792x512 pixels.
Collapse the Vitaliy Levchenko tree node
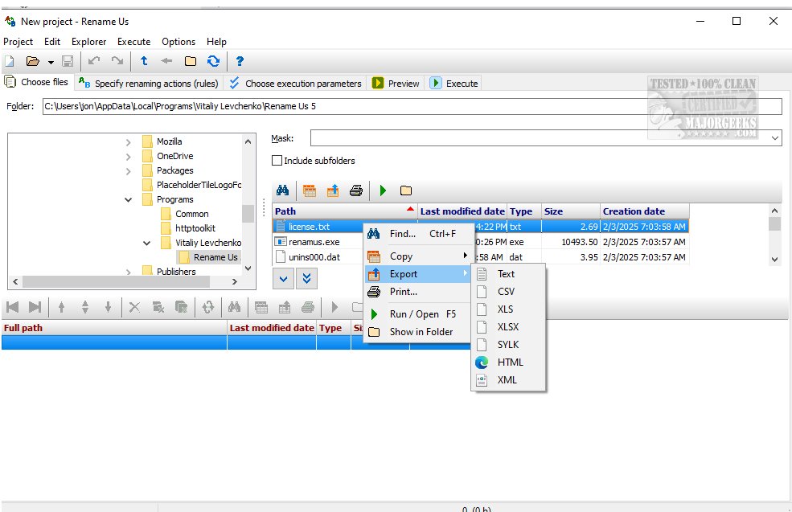[146, 243]
